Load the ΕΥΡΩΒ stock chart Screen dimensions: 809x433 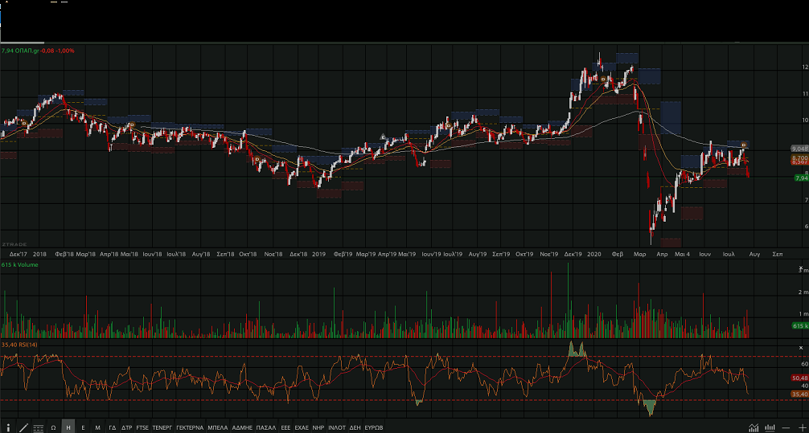(374, 427)
